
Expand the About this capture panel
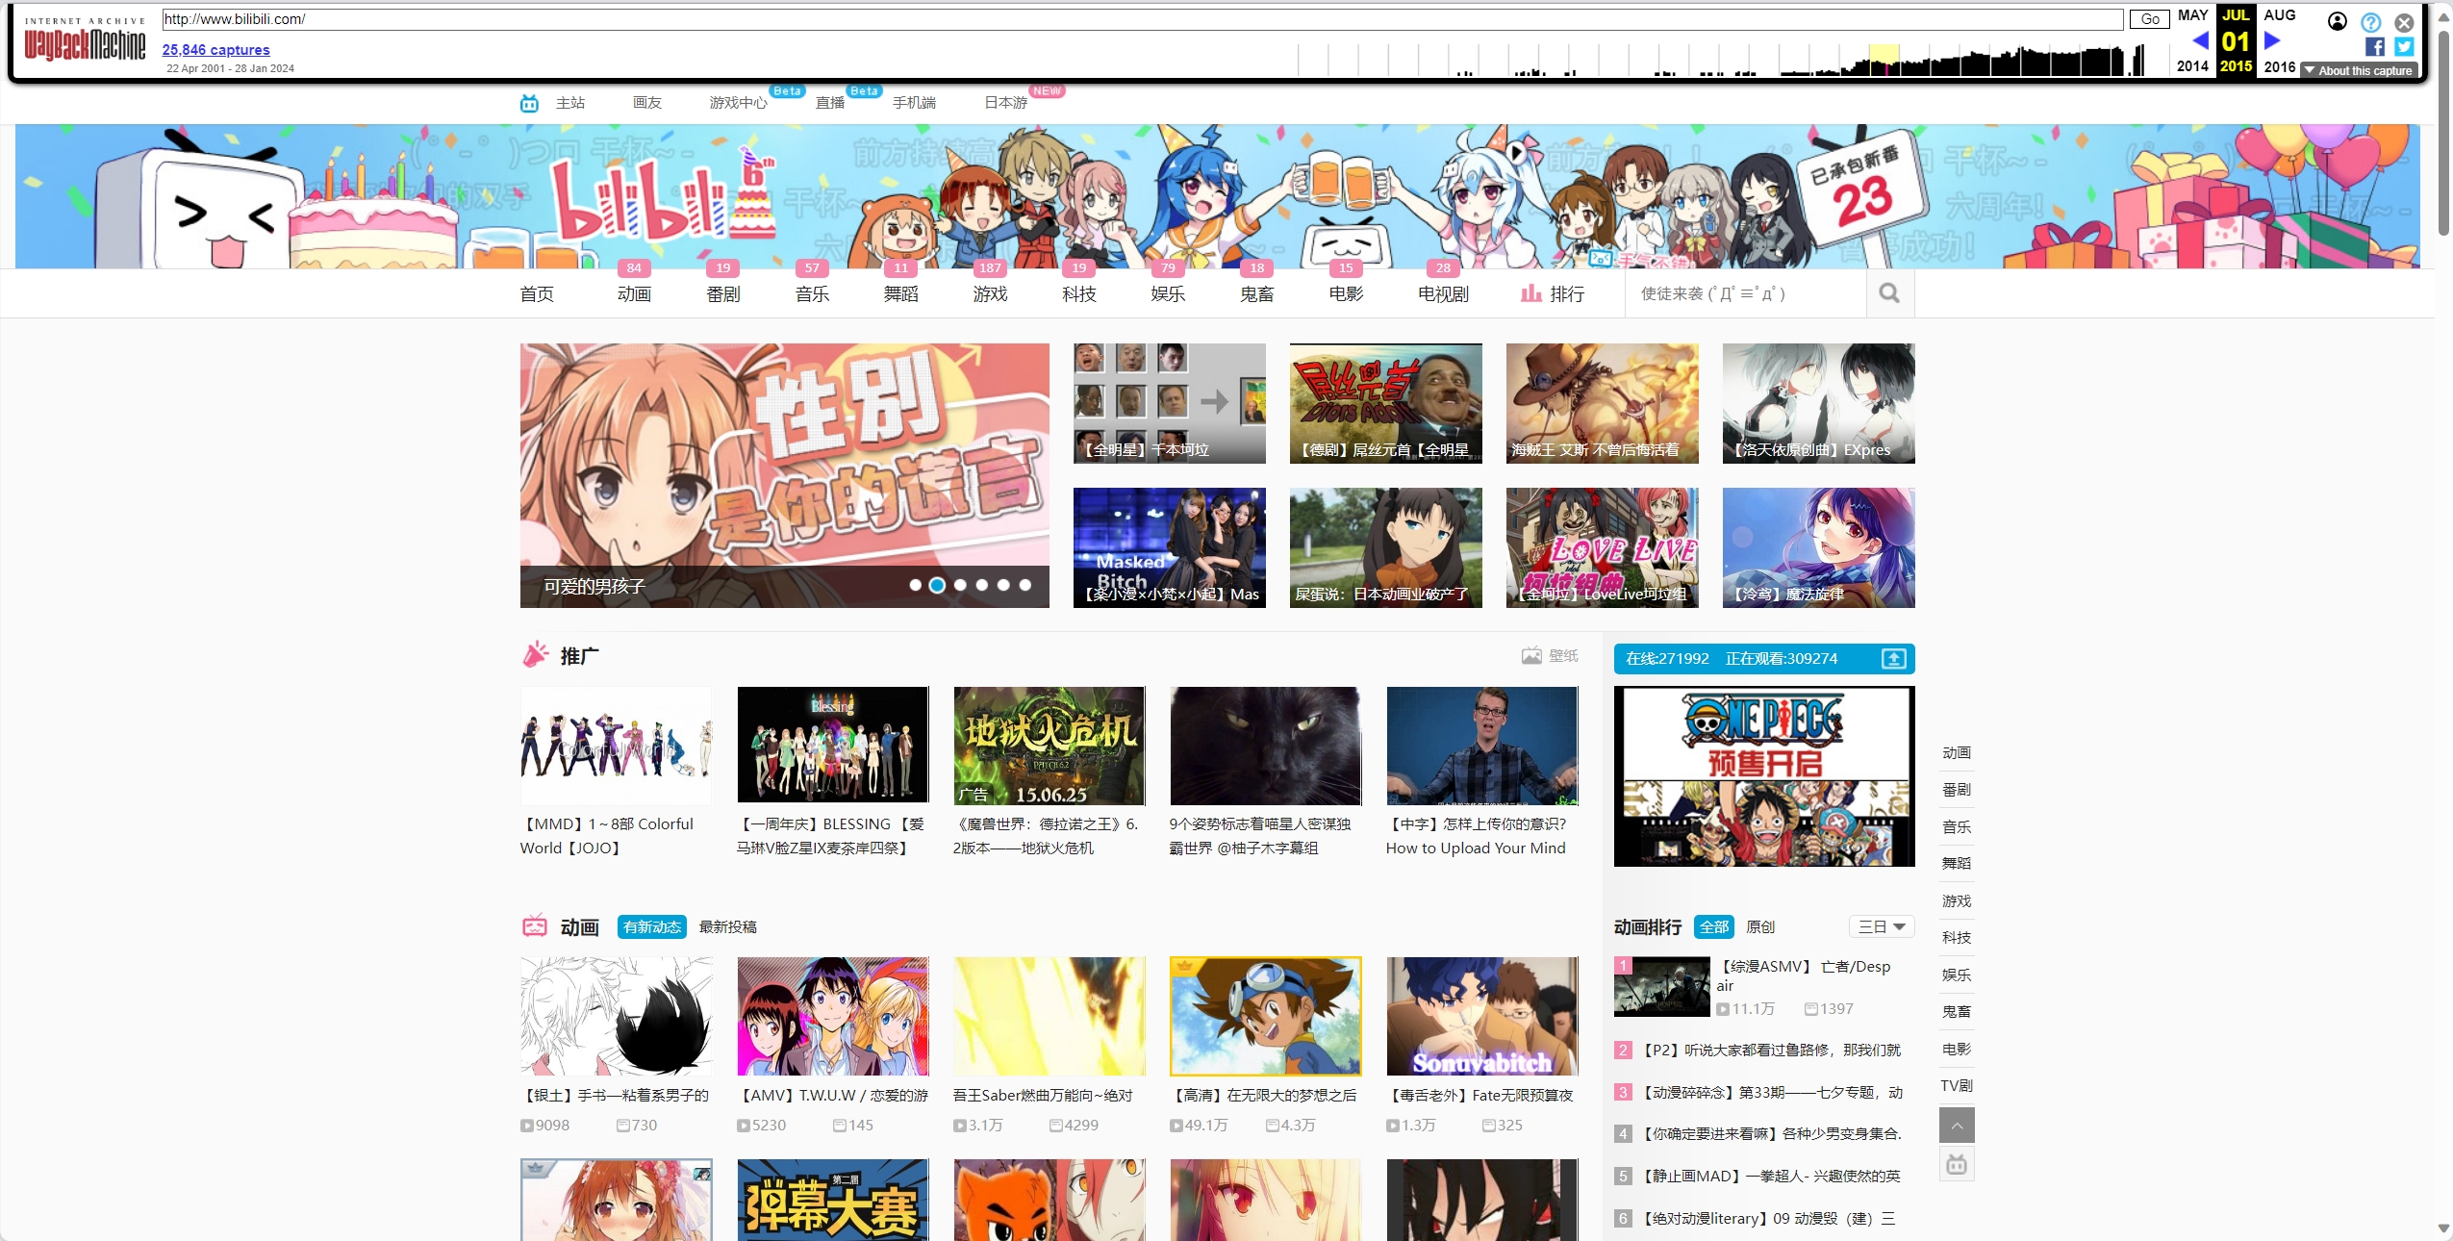[2360, 69]
